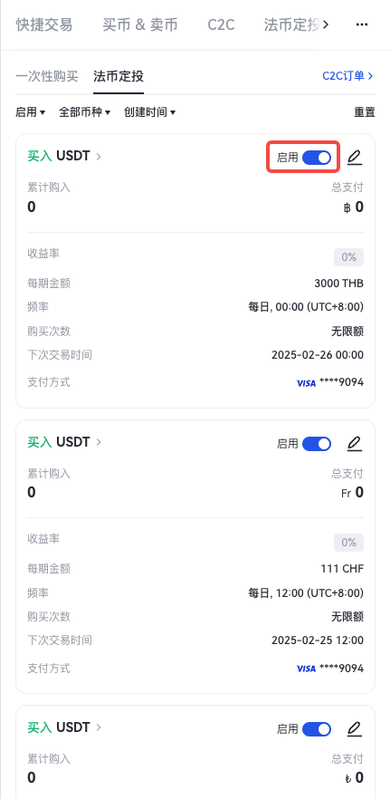Viewport: 390px width, 799px height.
Task: Edit the CHF recurring buy plan
Action: 355,444
